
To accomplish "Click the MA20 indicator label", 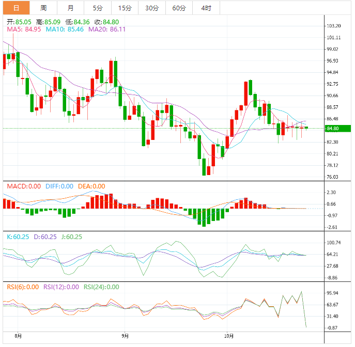I will pos(107,29).
